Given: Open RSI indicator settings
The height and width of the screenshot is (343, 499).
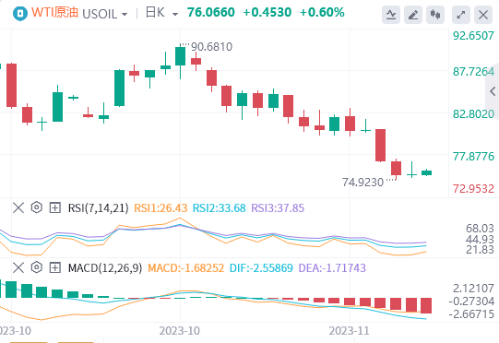Looking at the screenshot, I should pos(37,207).
